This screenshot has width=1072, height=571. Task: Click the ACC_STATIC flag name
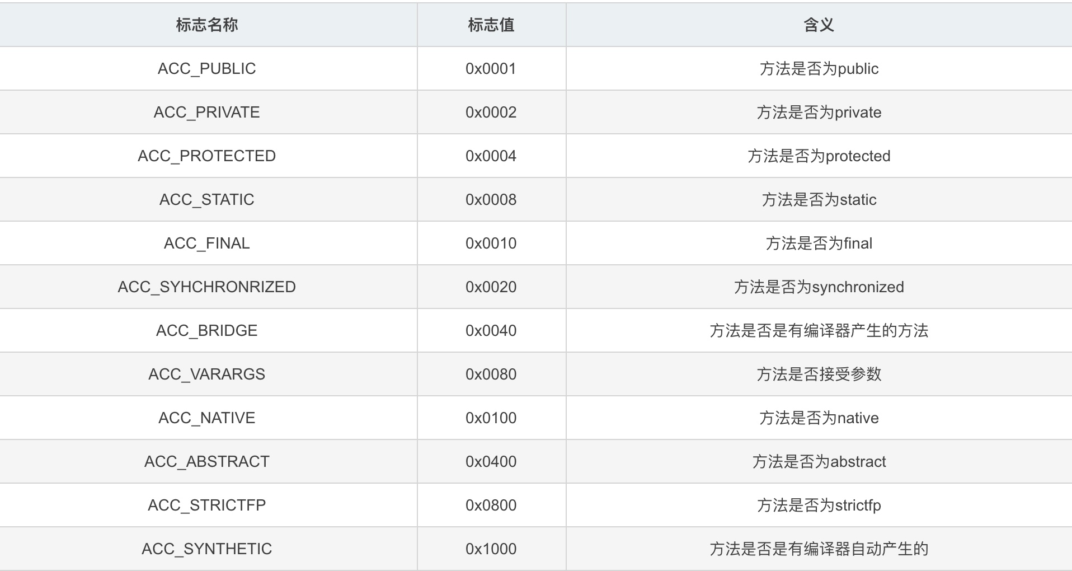click(x=207, y=199)
